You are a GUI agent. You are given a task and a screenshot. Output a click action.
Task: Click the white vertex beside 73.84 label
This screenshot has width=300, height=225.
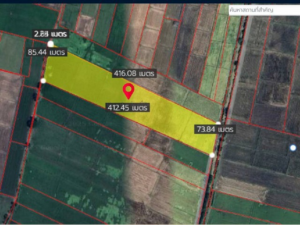coord(218,123)
